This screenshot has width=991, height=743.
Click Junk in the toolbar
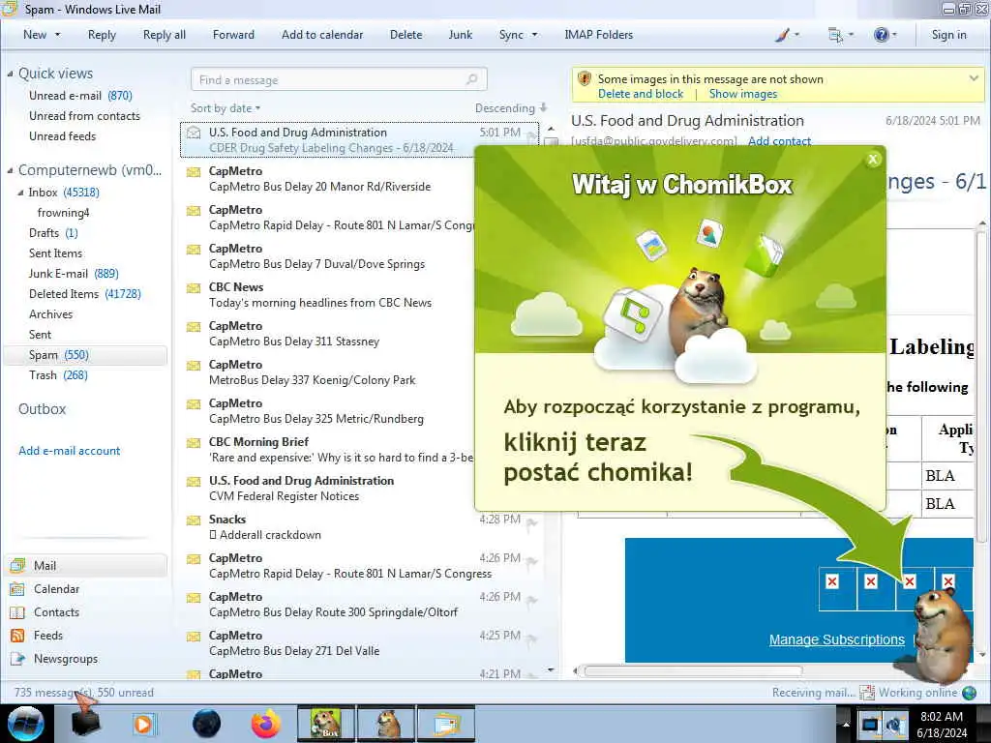tap(460, 35)
